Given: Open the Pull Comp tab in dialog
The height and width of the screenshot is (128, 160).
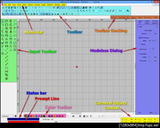Looking at the screenshot, I should click(155, 21).
